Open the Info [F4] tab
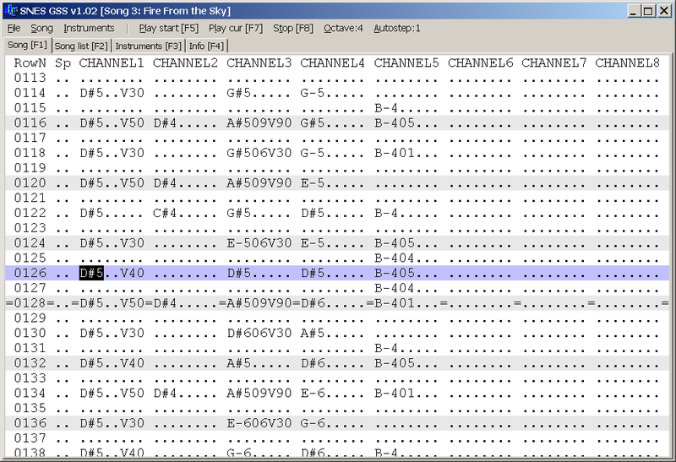The image size is (676, 462). click(x=206, y=46)
